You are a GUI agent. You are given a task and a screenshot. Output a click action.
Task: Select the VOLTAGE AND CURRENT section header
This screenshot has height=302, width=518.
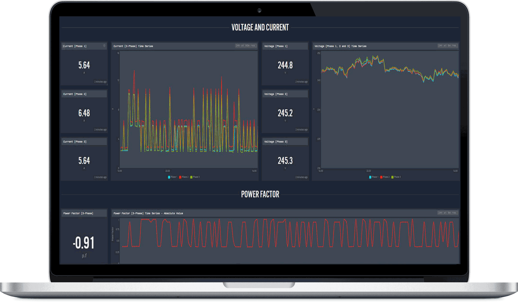(260, 27)
